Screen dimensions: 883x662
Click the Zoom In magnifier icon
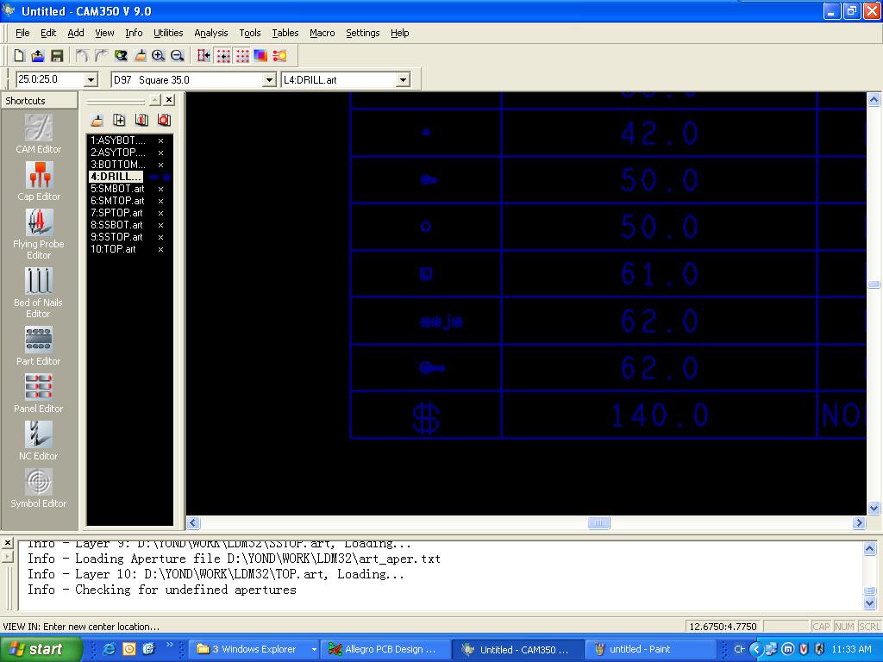point(159,56)
